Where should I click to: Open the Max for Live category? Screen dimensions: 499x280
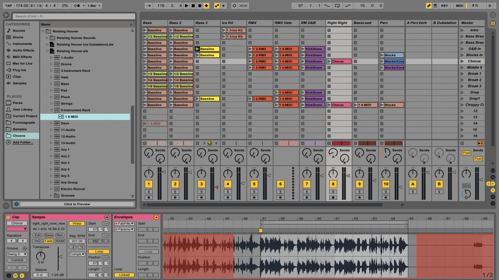click(x=23, y=63)
